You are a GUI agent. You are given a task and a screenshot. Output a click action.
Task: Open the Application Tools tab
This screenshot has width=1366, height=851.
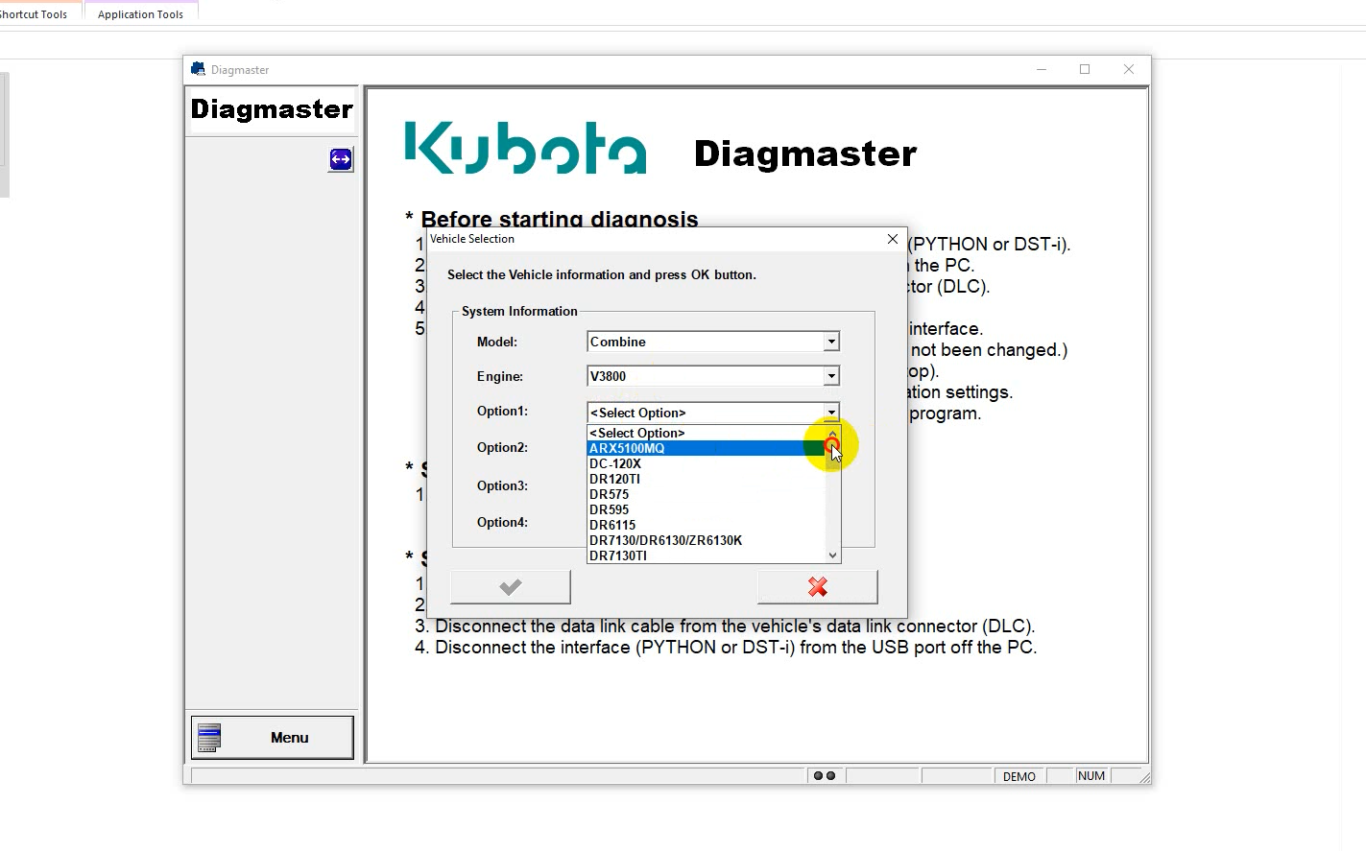(140, 14)
